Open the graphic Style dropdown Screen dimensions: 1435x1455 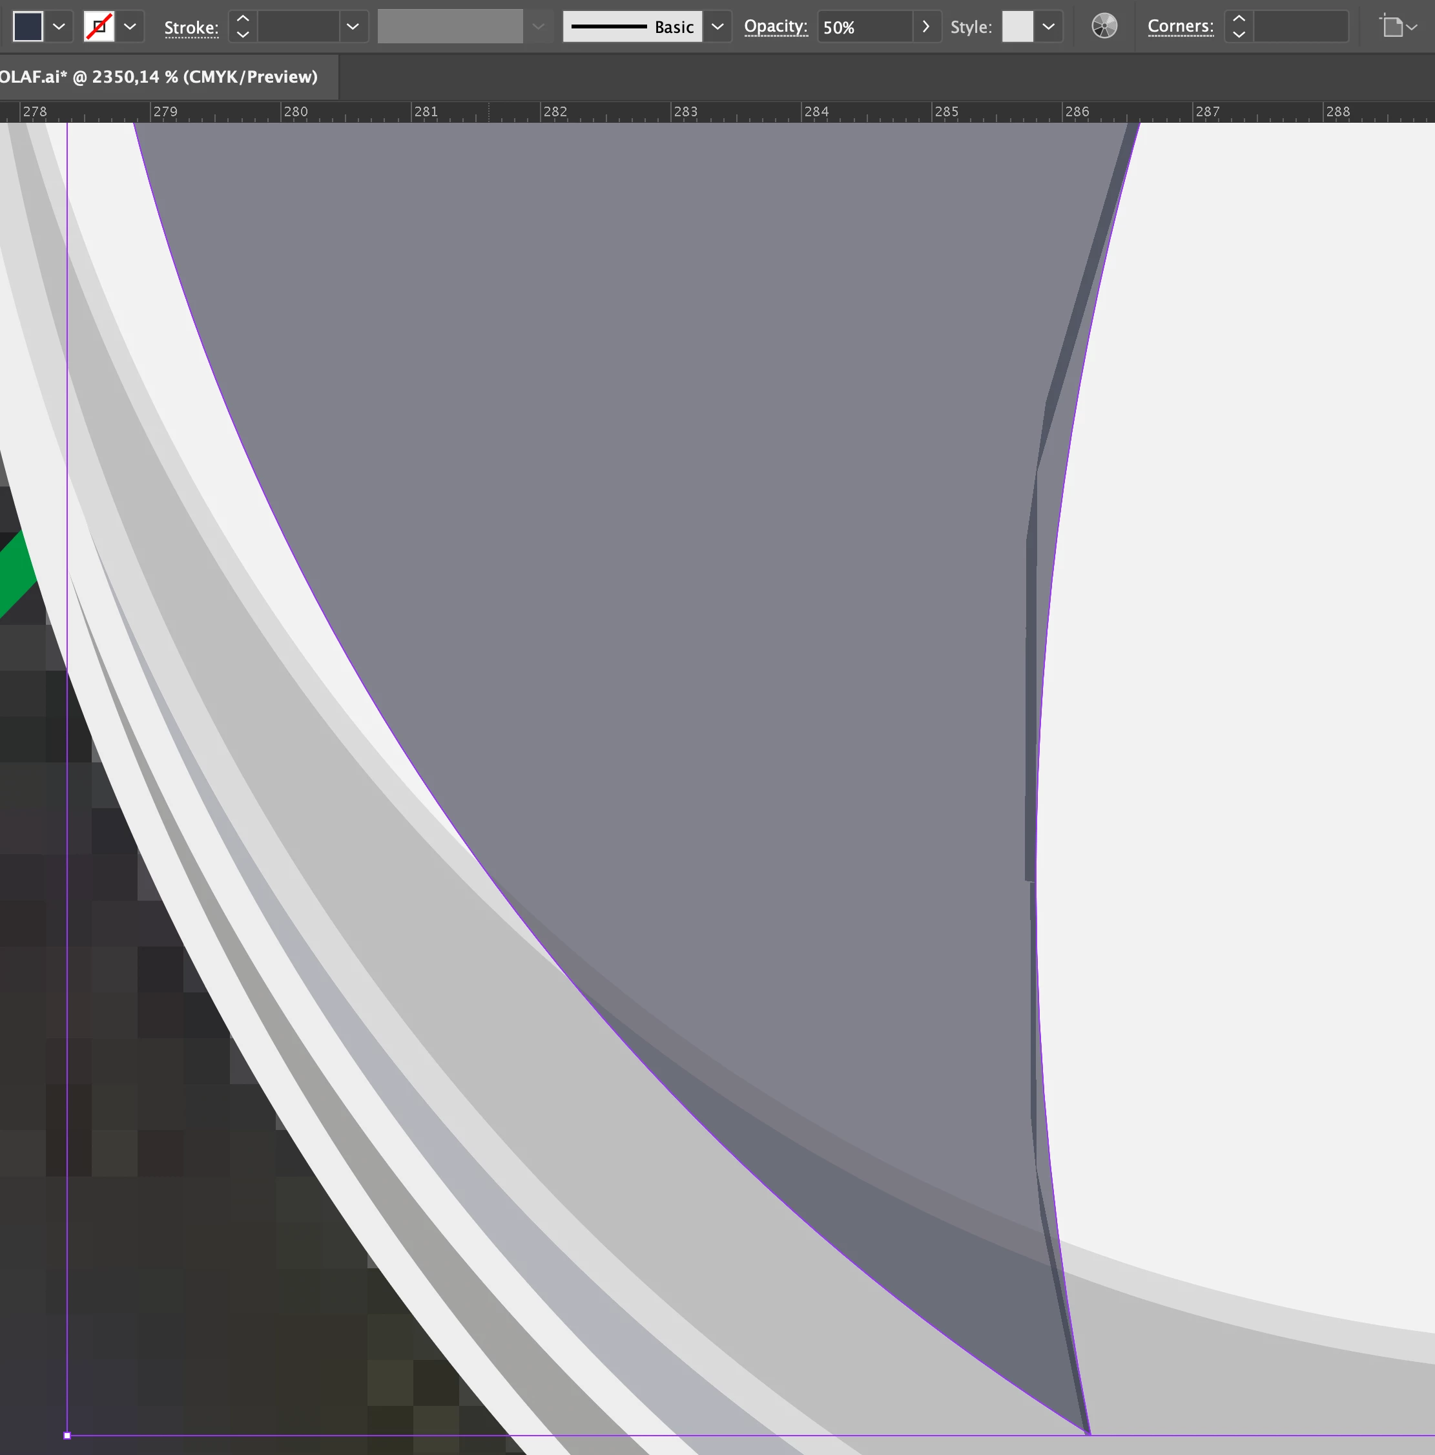coord(1048,26)
